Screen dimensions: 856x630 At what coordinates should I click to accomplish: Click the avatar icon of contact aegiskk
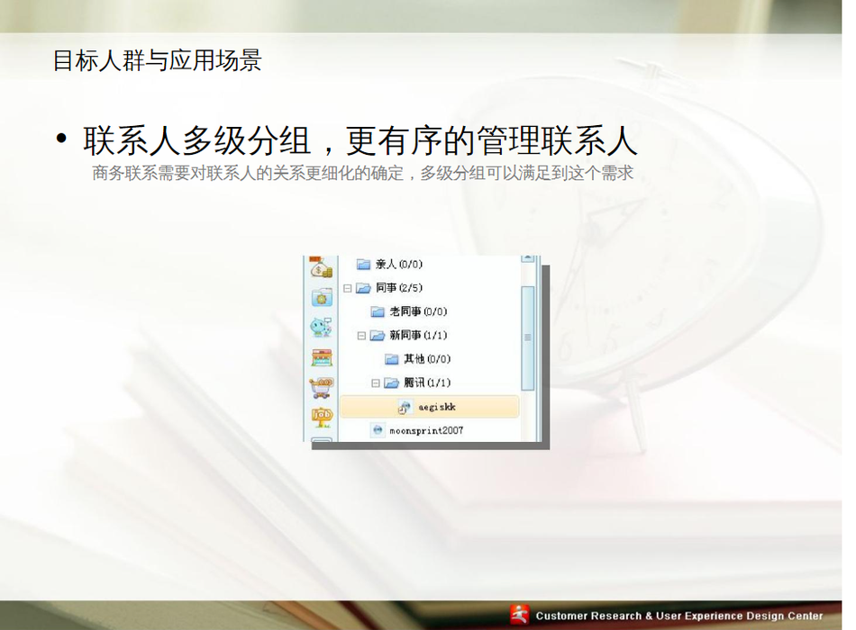[x=405, y=407]
